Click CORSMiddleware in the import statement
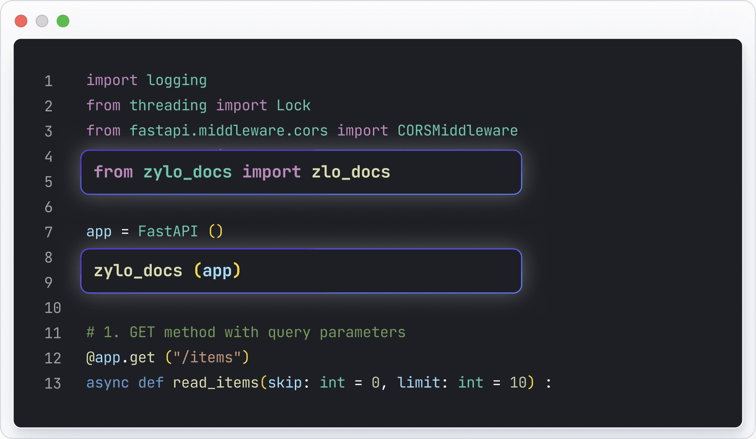The height and width of the screenshot is (439, 756). [457, 131]
